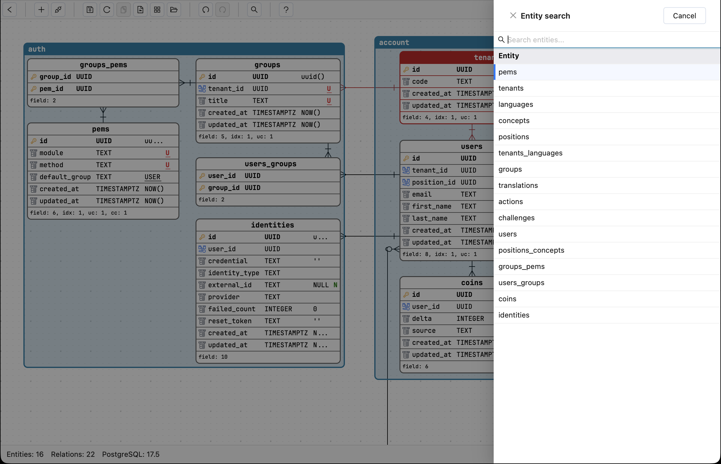Click the export image file icon
Image resolution: width=721 pixels, height=464 pixels.
[x=140, y=10]
